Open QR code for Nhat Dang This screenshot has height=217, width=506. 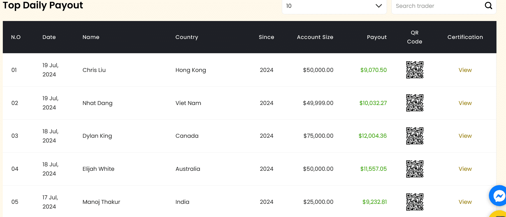point(415,103)
